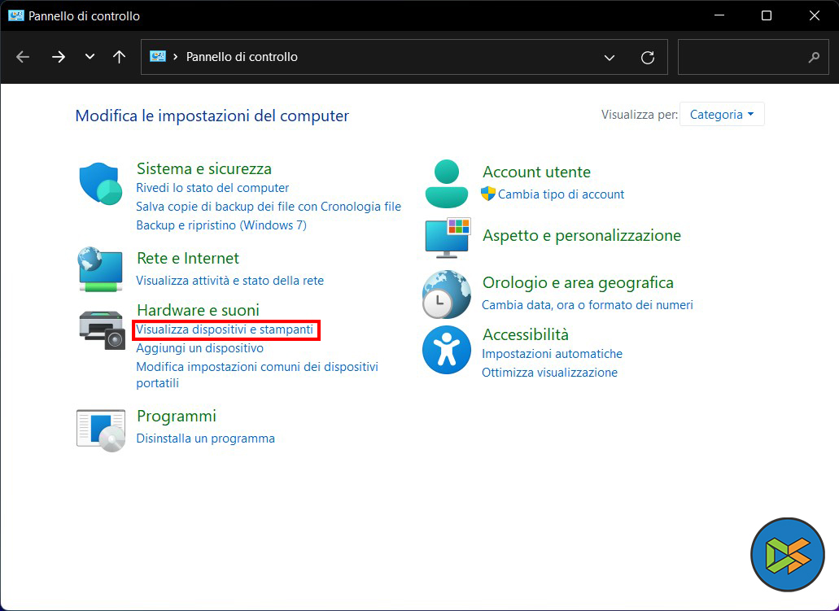
Task: Expand the address bar history dropdown
Action: [x=609, y=57]
